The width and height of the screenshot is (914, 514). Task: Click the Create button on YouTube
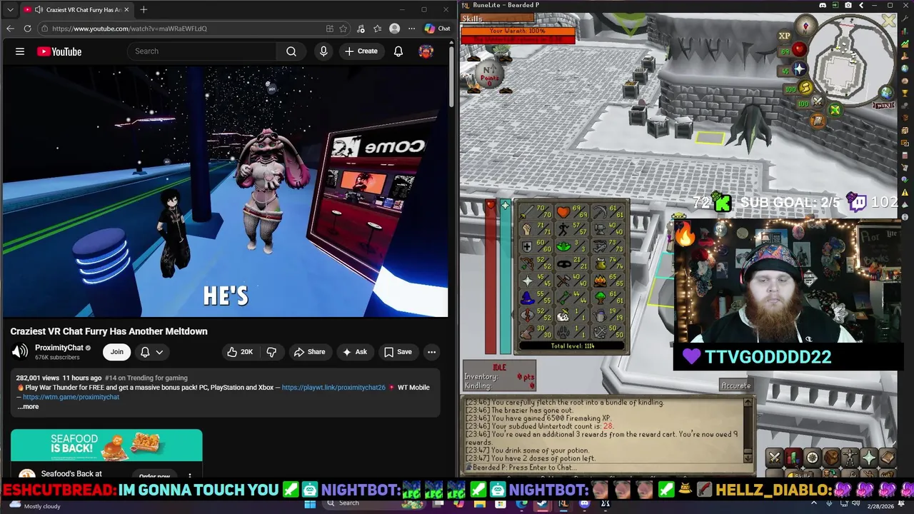(x=361, y=51)
